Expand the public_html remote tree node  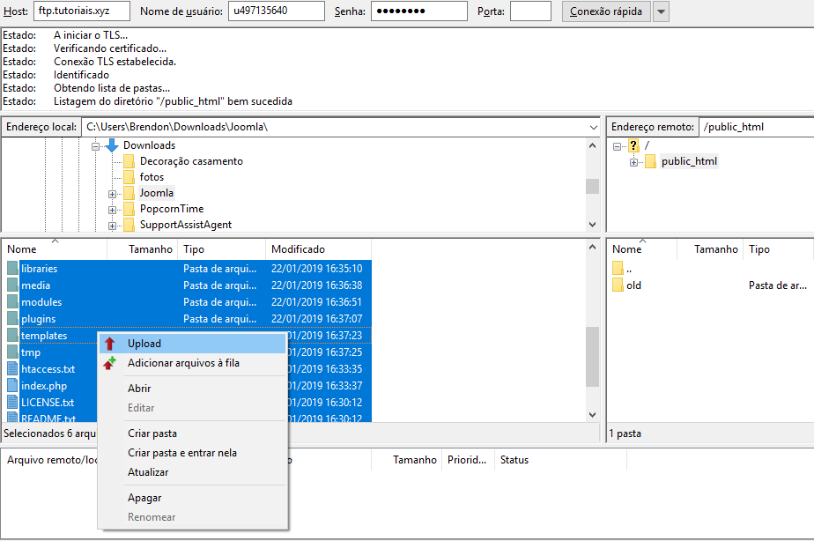[x=634, y=162]
